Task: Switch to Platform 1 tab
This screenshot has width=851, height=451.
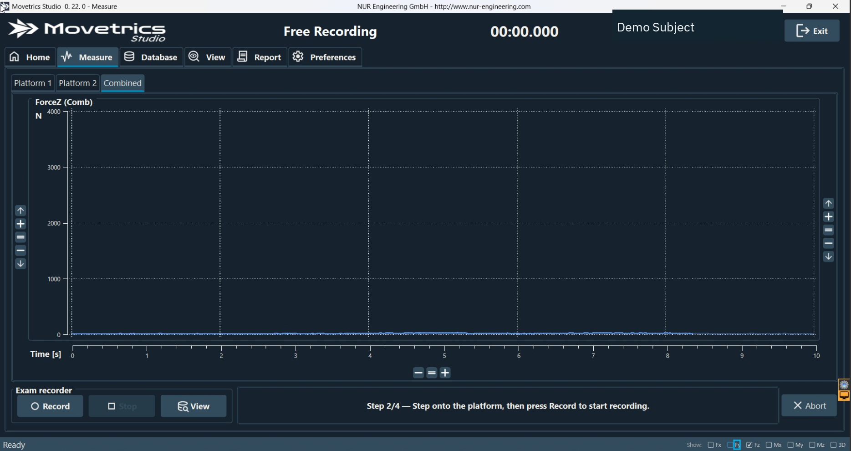Action: (33, 83)
